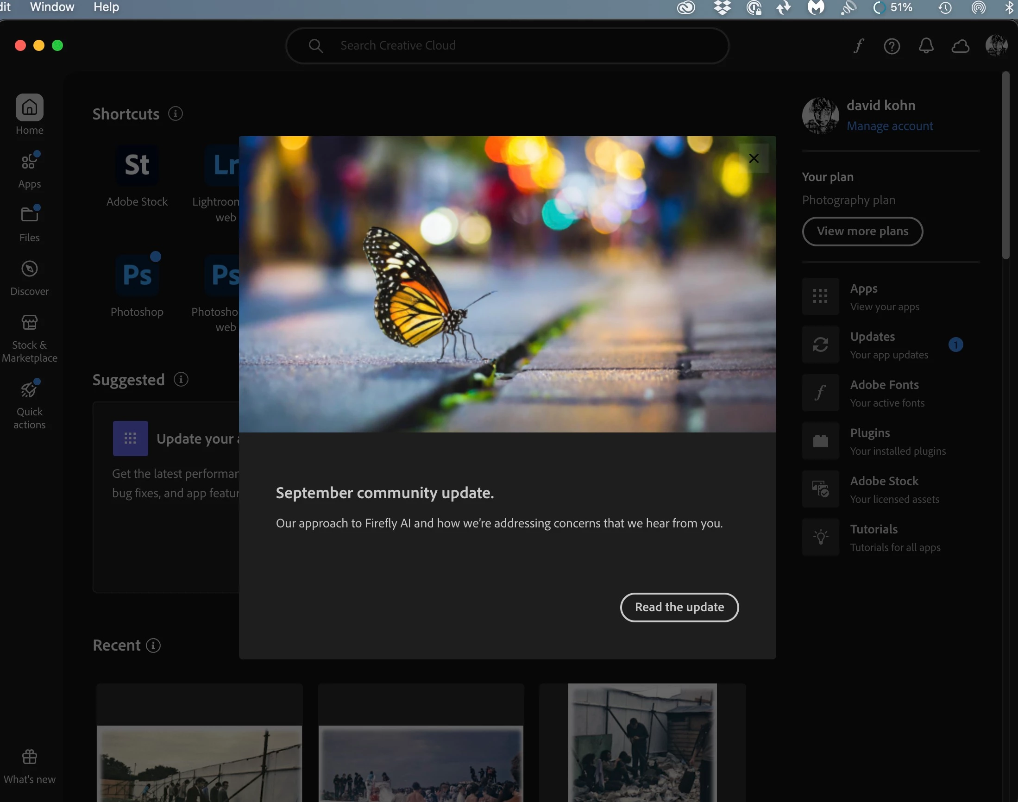The height and width of the screenshot is (802, 1018).
Task: Click the View more plans button
Action: point(862,231)
